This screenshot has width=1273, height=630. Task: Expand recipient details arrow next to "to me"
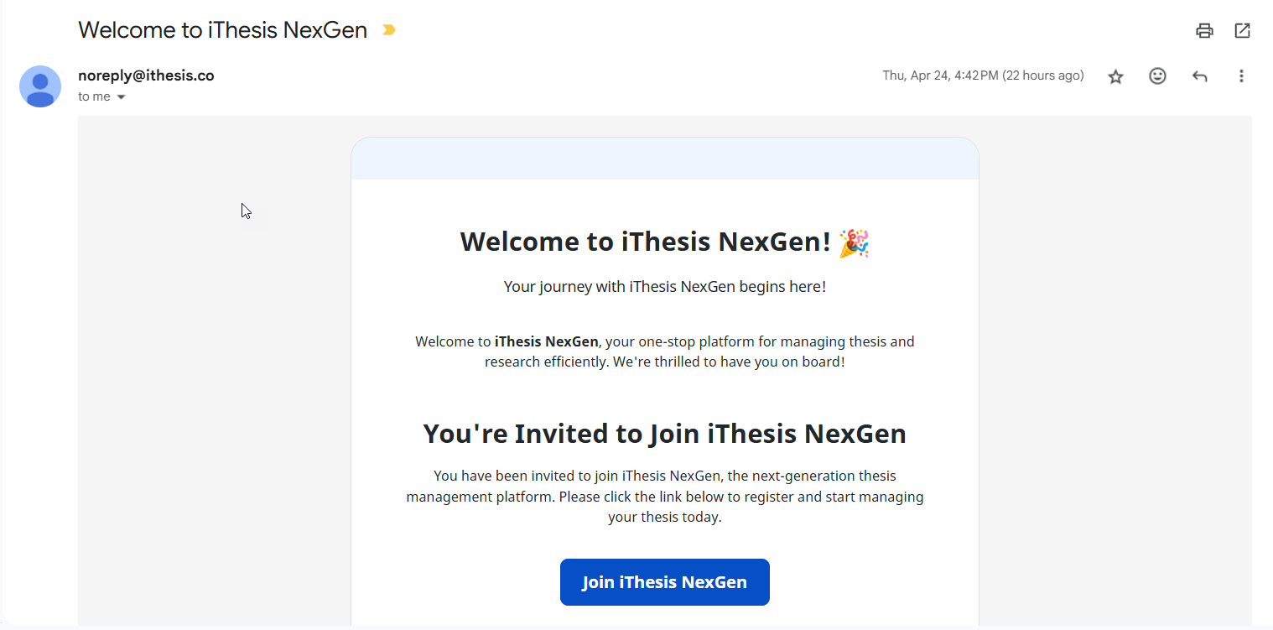coord(121,97)
